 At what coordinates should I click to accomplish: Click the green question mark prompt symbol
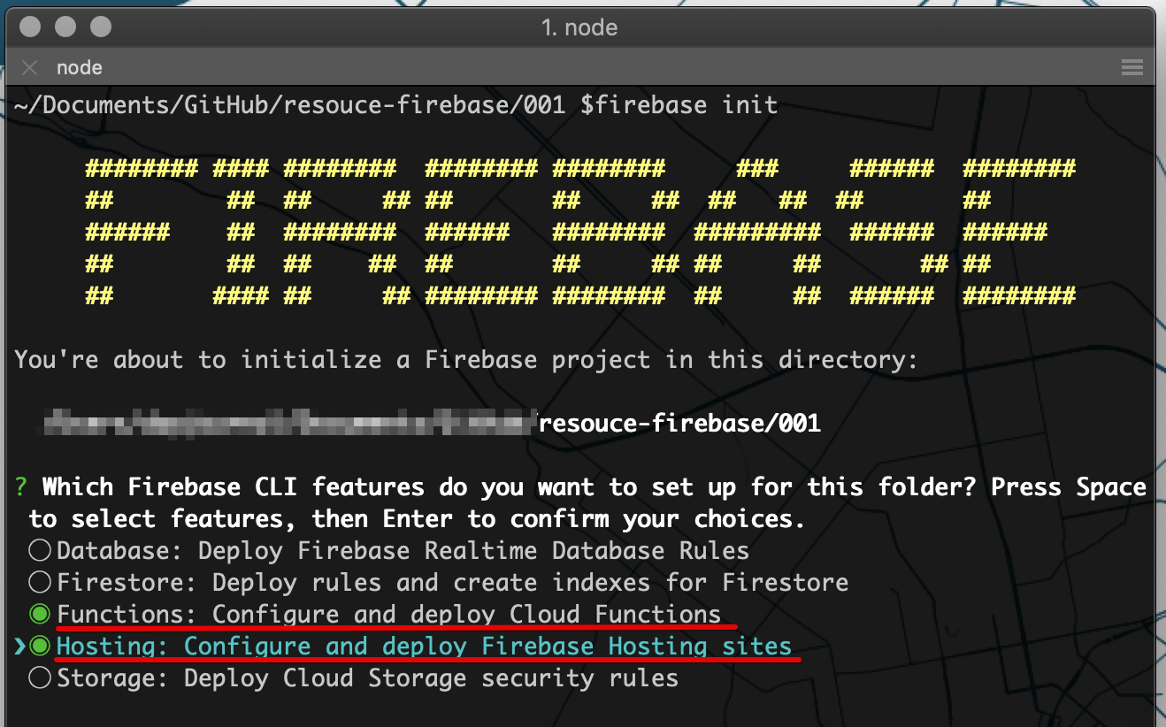(x=21, y=487)
